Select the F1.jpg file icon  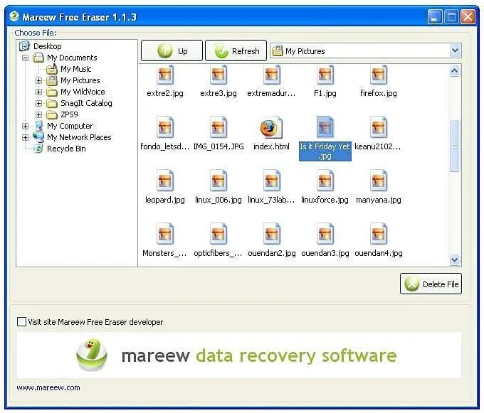325,75
